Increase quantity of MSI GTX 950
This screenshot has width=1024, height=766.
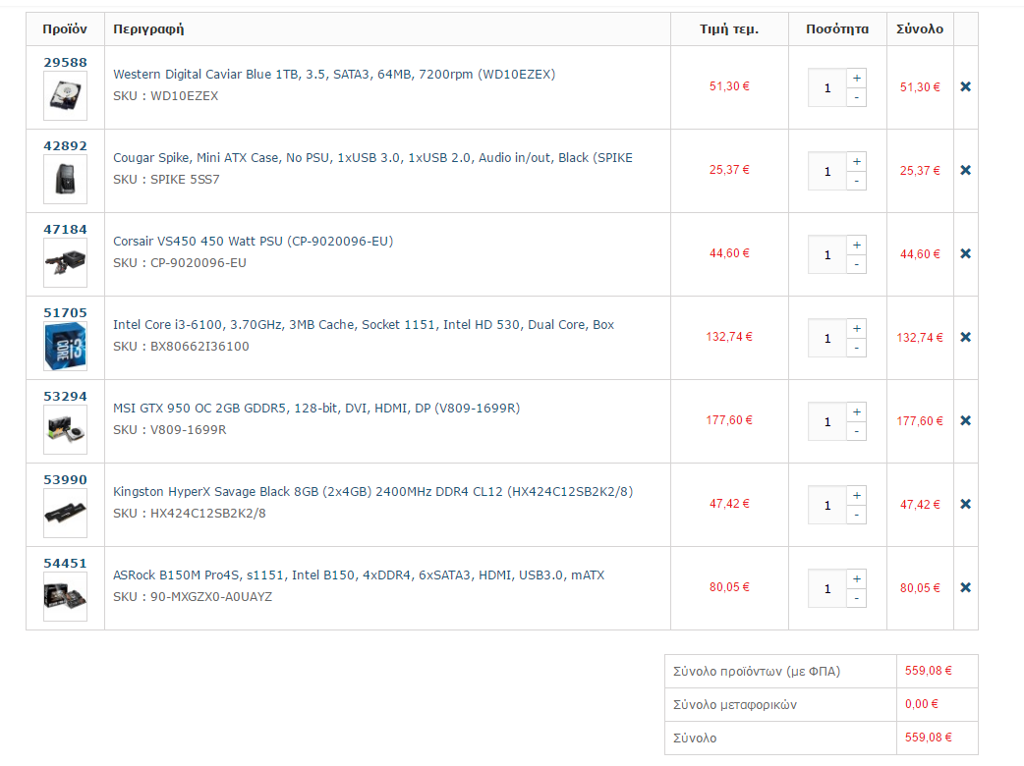point(856,412)
